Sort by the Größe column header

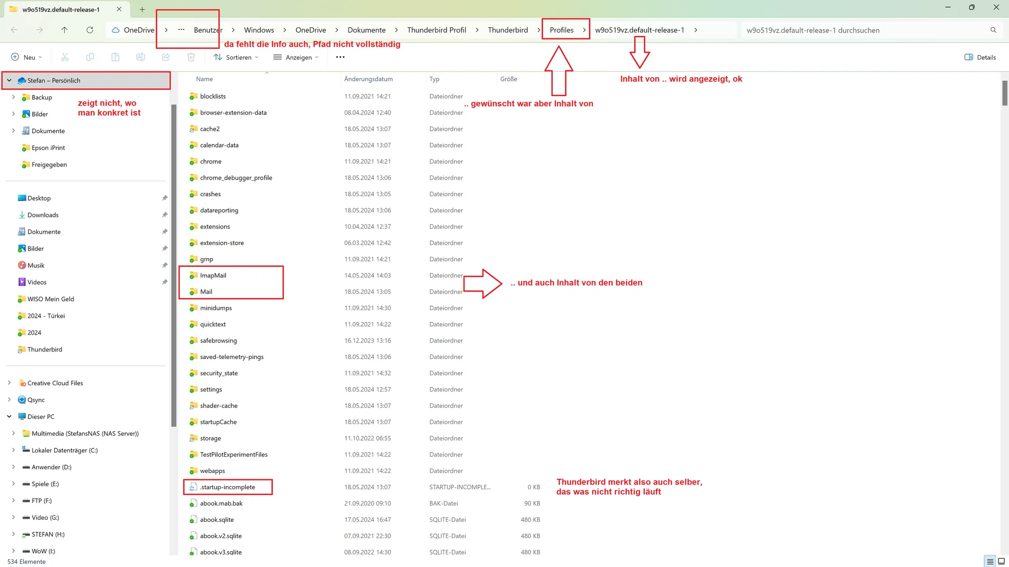point(509,79)
